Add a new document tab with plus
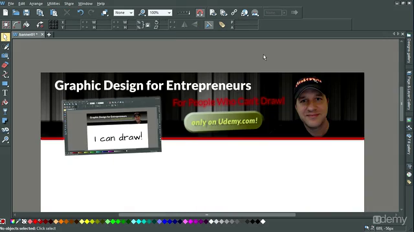 point(49,34)
